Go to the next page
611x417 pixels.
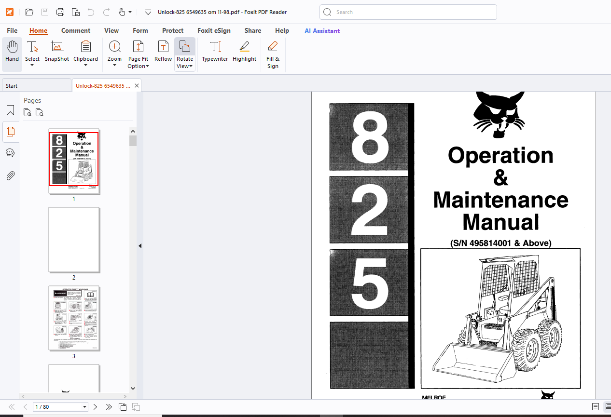coord(95,407)
